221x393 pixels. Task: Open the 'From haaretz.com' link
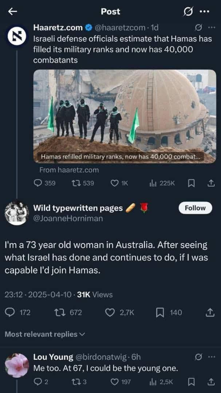[69, 170]
